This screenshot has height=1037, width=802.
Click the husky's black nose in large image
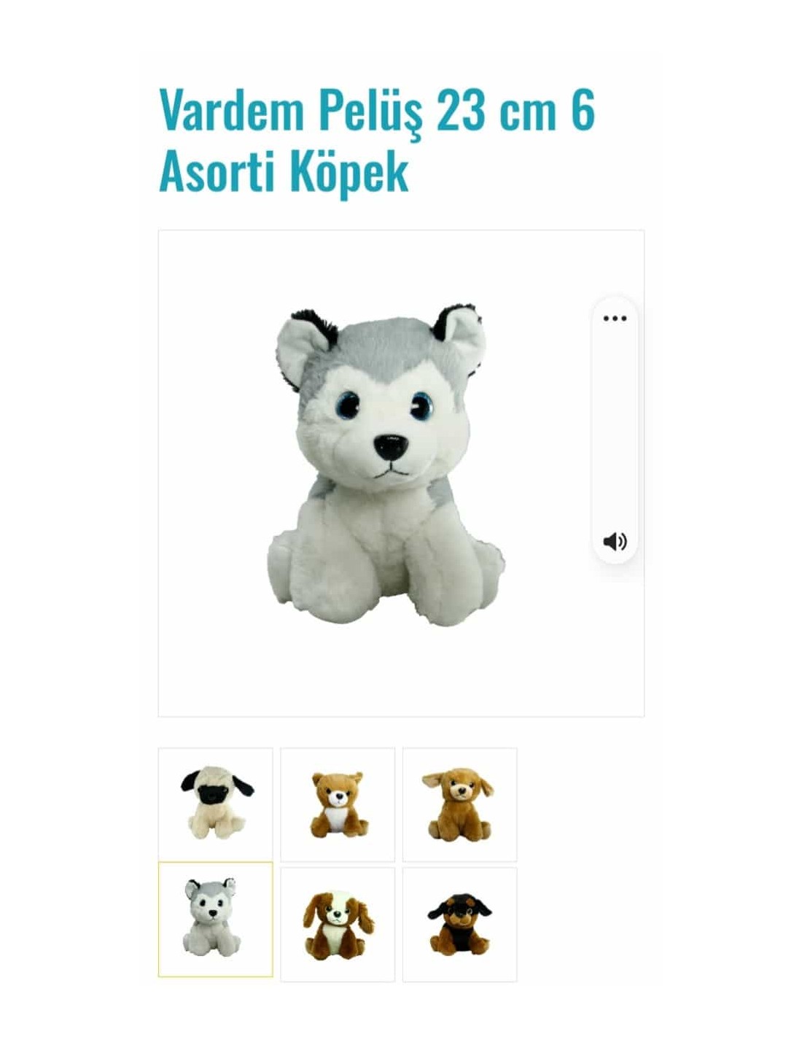pyautogui.click(x=390, y=447)
